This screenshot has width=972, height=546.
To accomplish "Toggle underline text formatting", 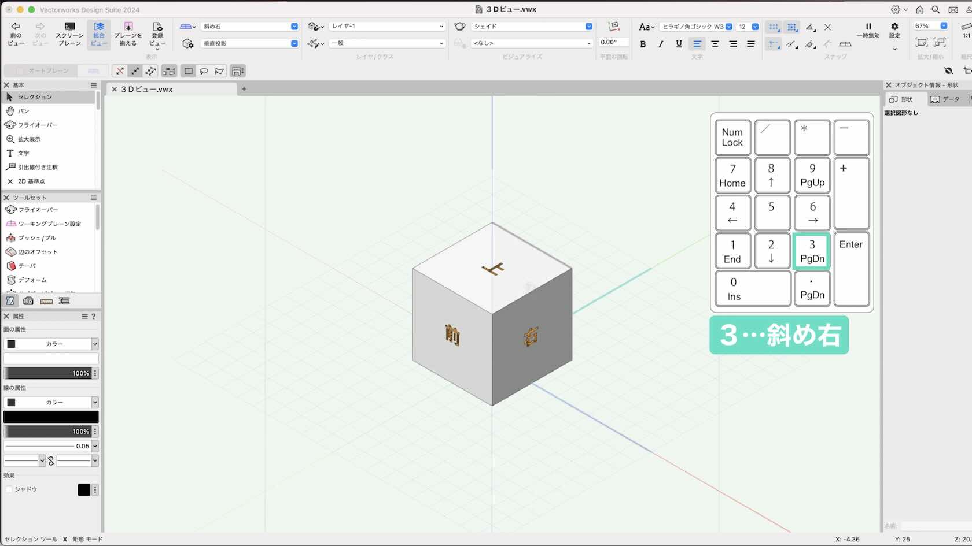I will click(679, 44).
